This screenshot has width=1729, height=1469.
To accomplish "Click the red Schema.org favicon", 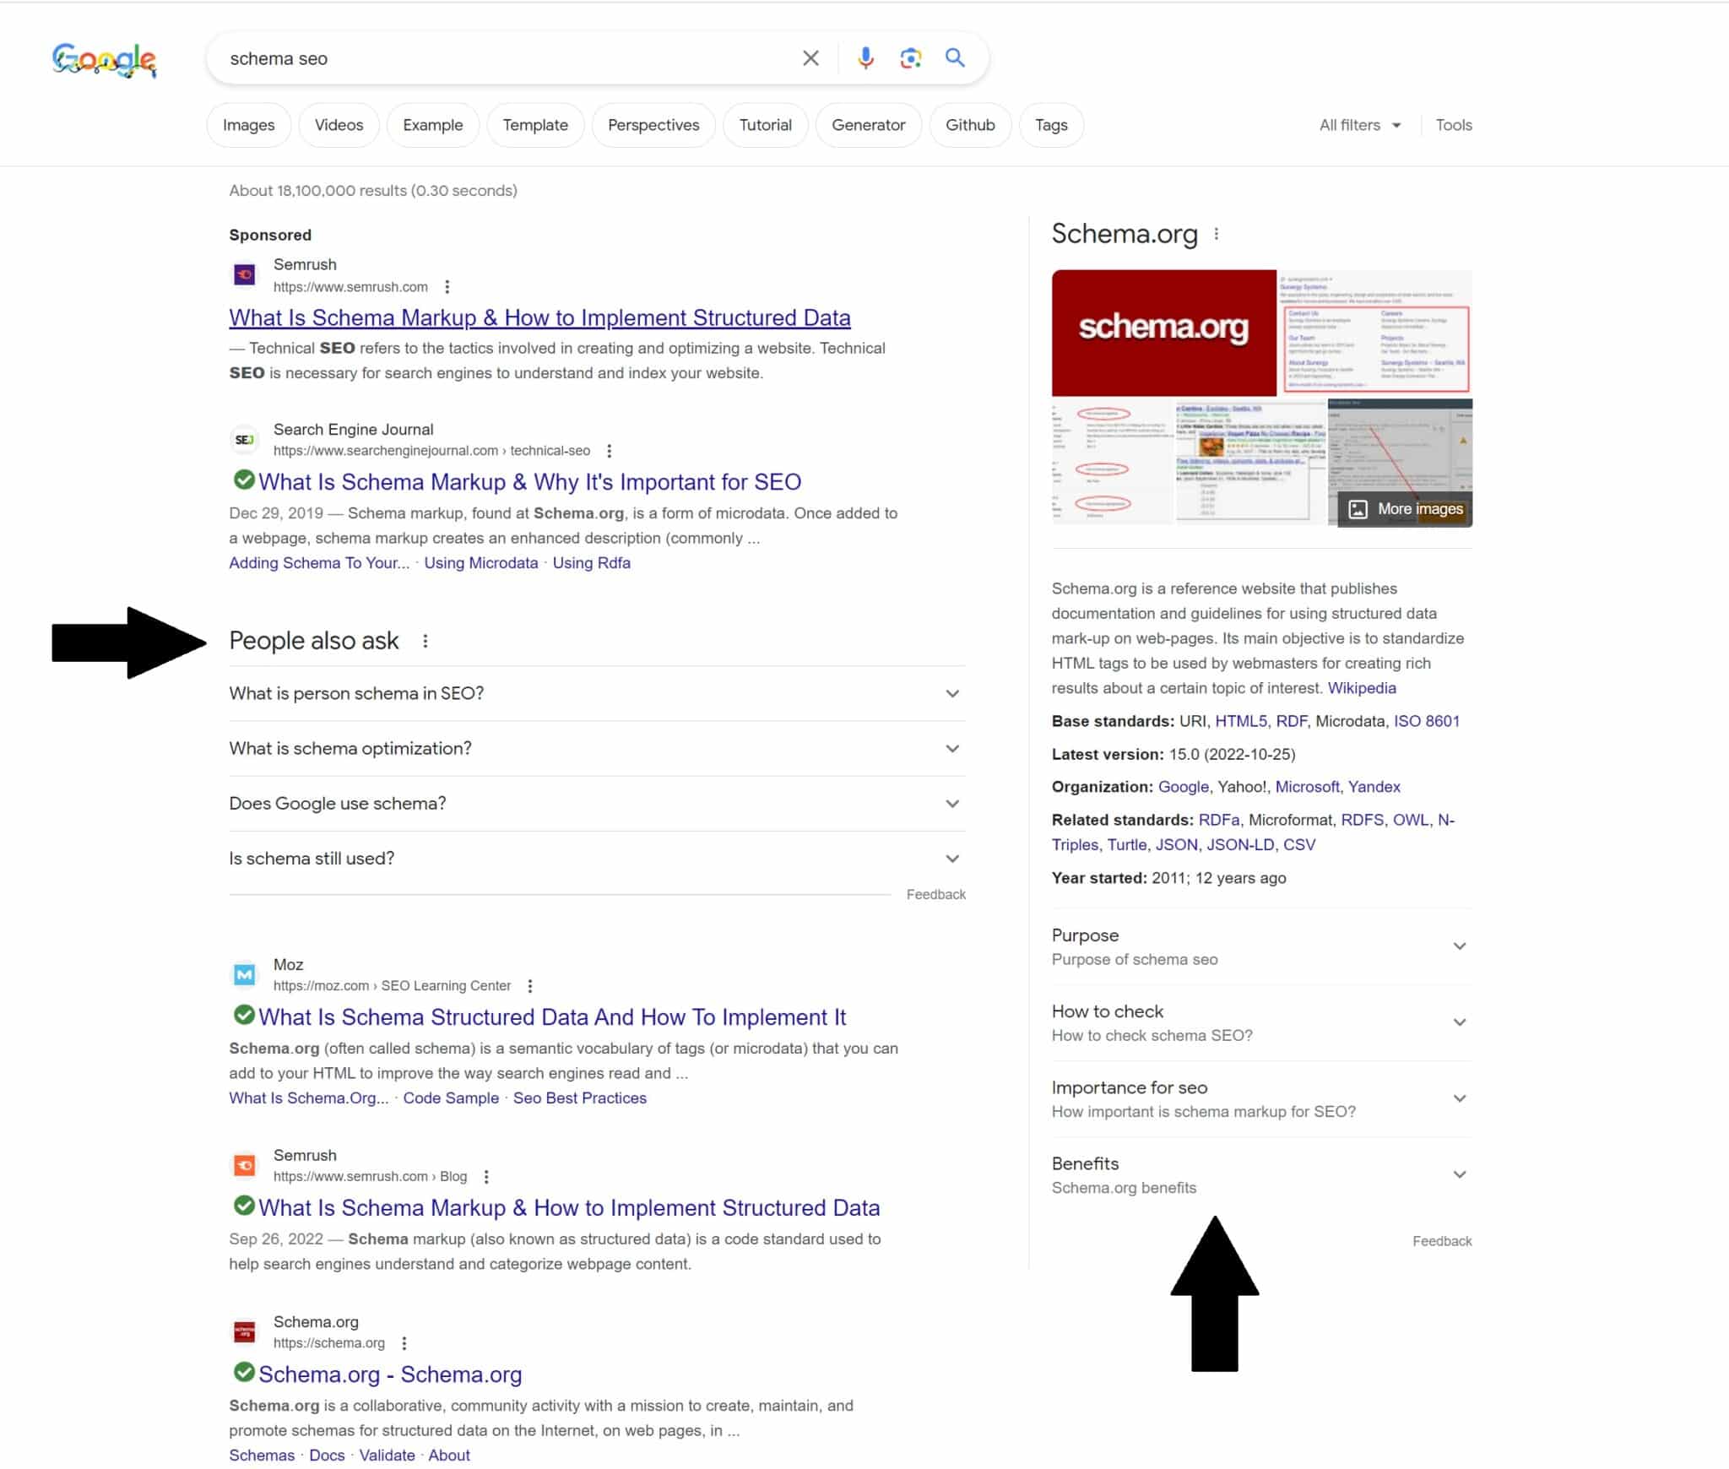I will 244,1332.
